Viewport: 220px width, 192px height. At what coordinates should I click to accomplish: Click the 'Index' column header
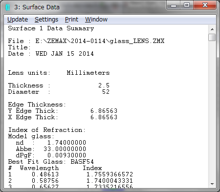tap(92, 168)
